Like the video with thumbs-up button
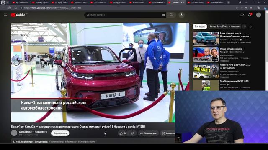This screenshot has height=150, width=268. 123,133
